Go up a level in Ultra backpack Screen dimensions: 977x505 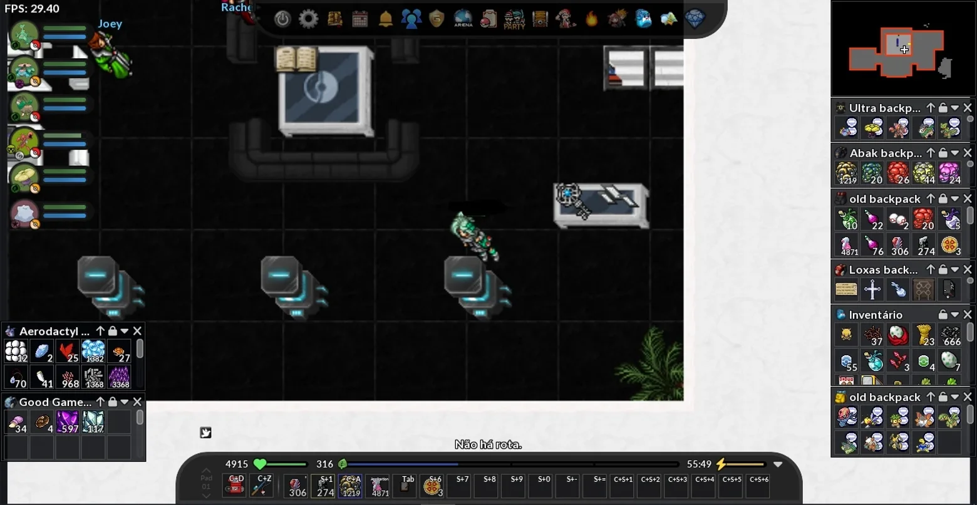[931, 108]
